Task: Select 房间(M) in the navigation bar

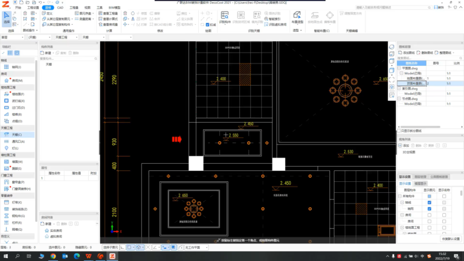Action: coord(14,80)
